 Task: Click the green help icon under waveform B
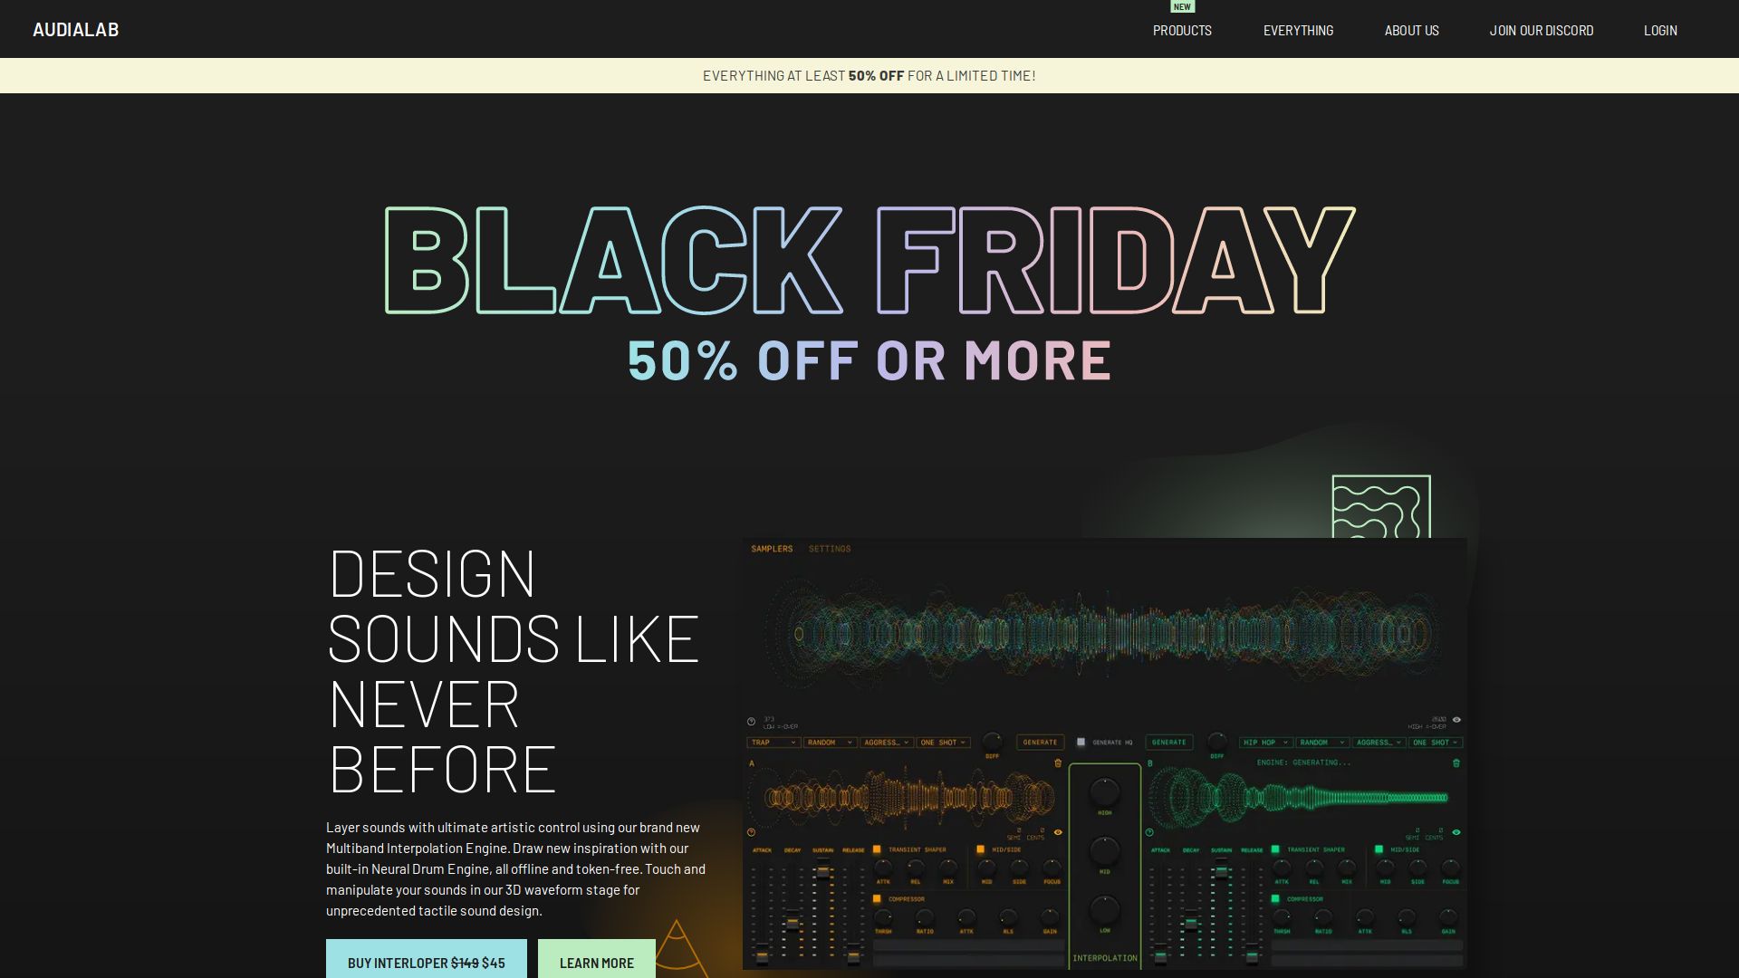1149,832
